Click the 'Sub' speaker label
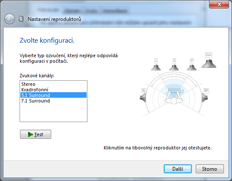The height and width of the screenshot is (181, 232). click(x=208, y=55)
